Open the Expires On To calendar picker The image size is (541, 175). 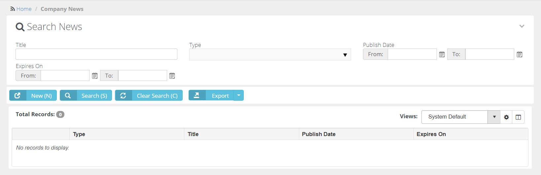[x=172, y=76]
